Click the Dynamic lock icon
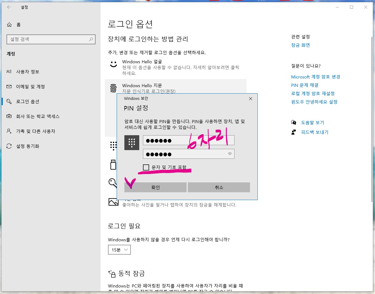 pos(112,274)
